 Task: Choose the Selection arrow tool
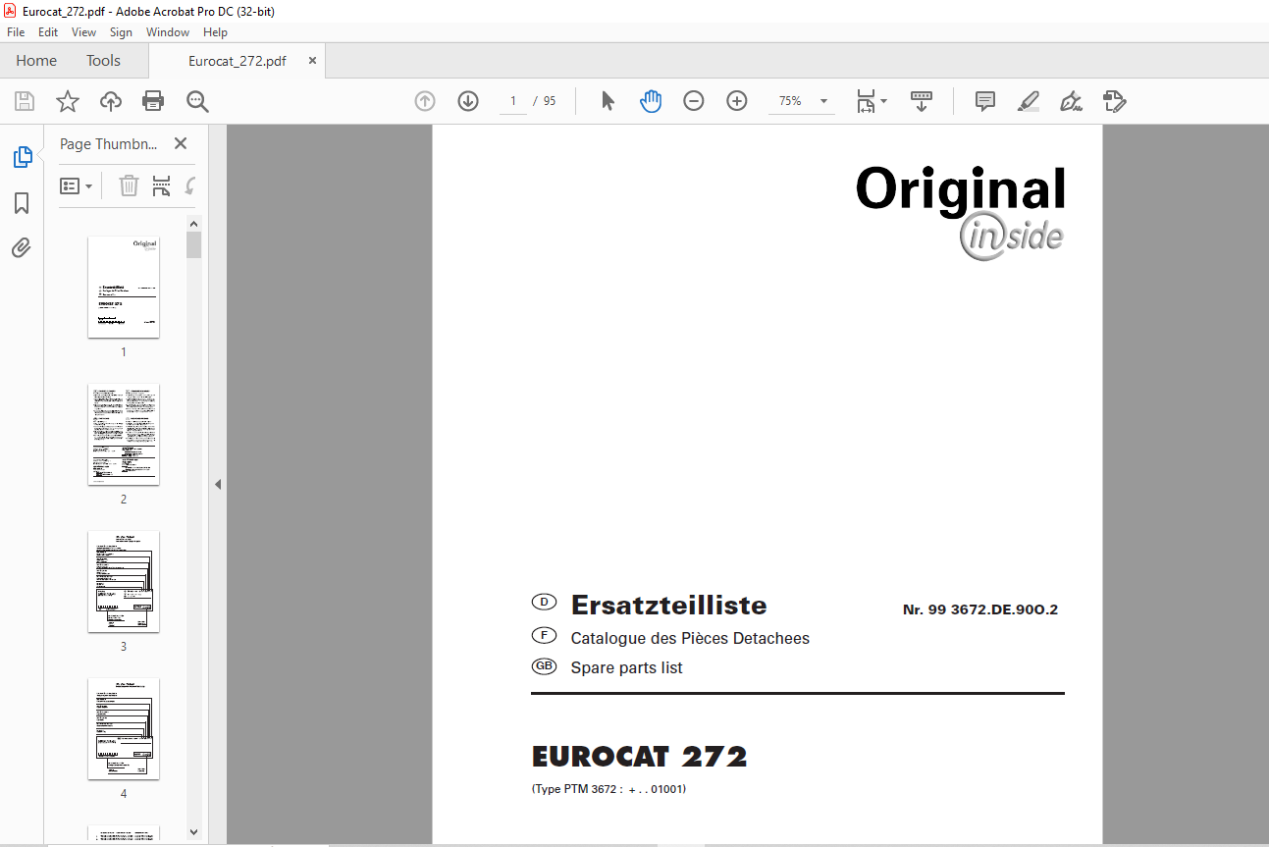click(x=608, y=101)
